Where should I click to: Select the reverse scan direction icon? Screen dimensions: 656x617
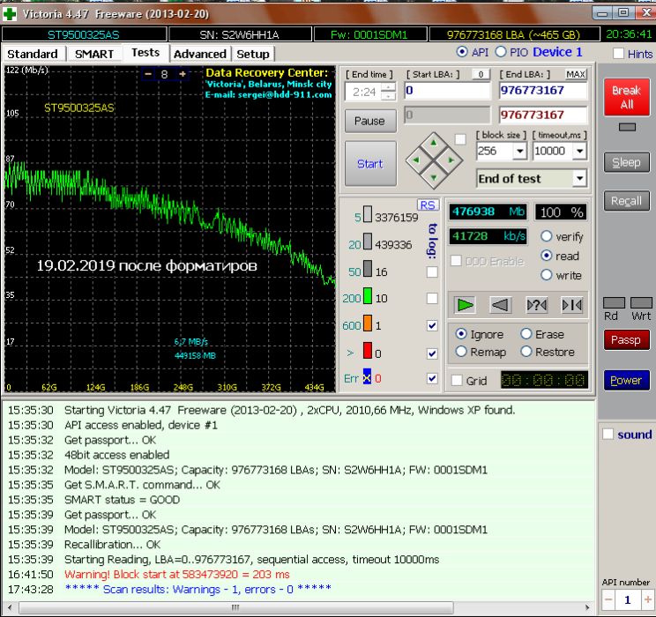[501, 305]
